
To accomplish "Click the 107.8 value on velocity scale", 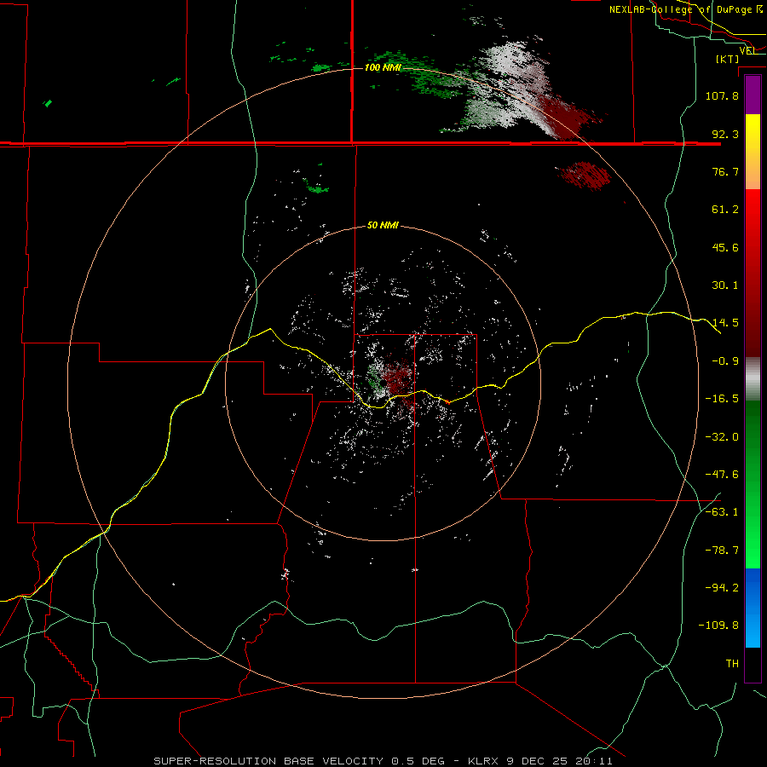I will [x=722, y=95].
